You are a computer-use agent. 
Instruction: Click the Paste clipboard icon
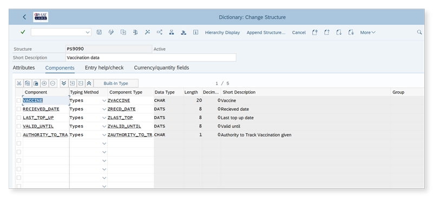point(36,83)
